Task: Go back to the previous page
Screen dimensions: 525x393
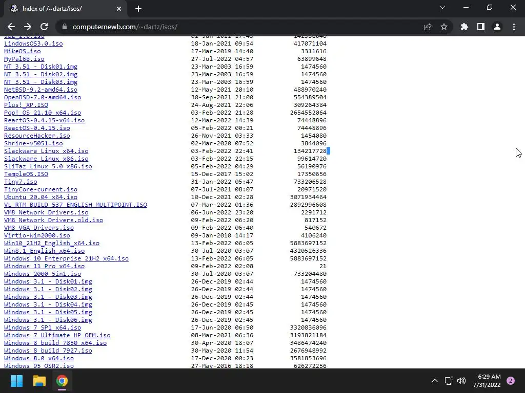Action: pos(11,27)
